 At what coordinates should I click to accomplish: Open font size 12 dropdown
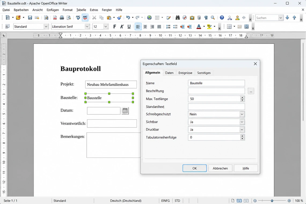tap(105, 27)
